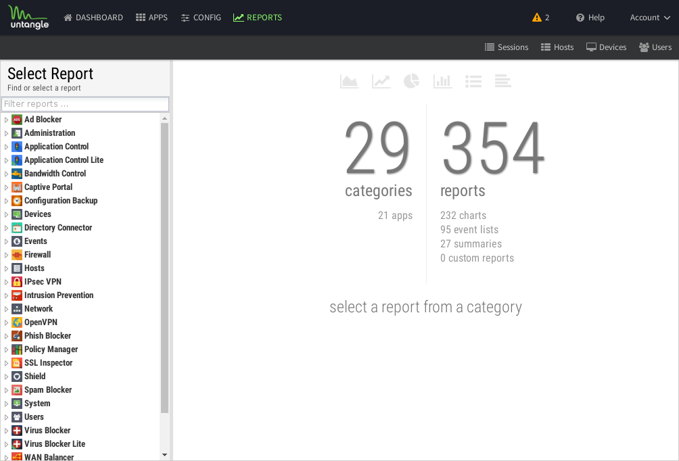Expand the Users category arrow
Screen dimensions: 679x461
(x=6, y=417)
